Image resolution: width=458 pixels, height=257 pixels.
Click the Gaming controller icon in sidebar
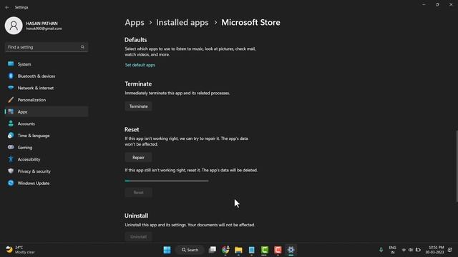pyautogui.click(x=11, y=147)
